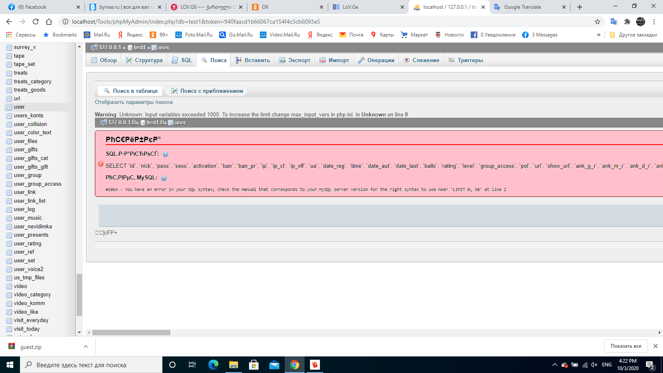Image resolution: width=663 pixels, height=373 pixels.
Task: Open Google Translate extension icon
Action: [x=614, y=22]
